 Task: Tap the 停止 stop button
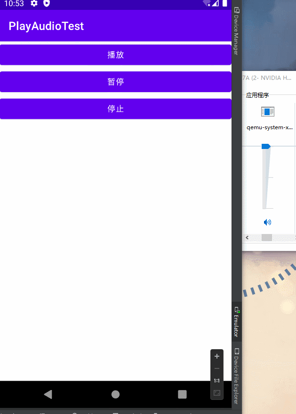[x=116, y=109]
